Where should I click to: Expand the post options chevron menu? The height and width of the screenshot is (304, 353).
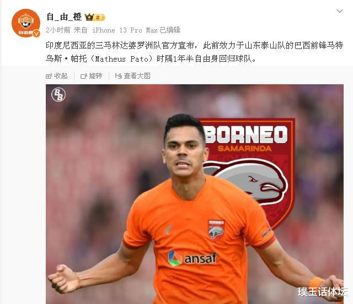point(340,11)
